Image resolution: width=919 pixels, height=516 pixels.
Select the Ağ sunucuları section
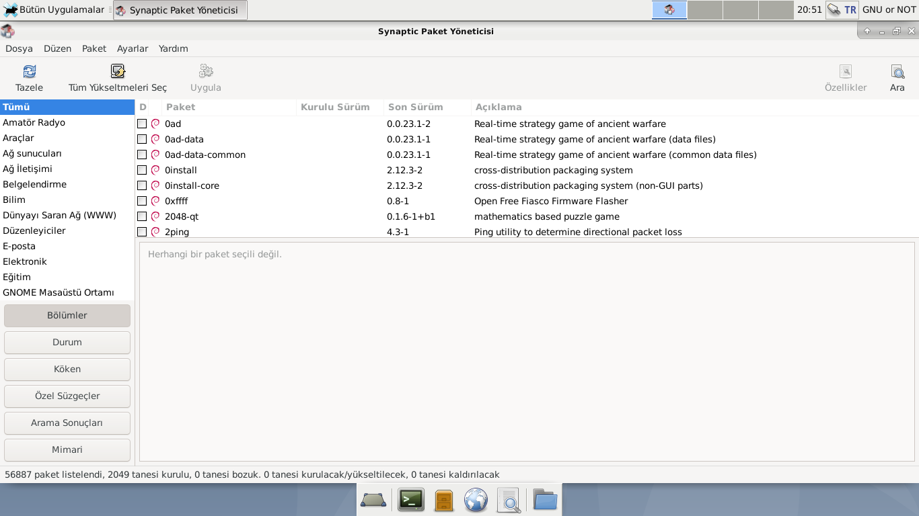point(67,153)
